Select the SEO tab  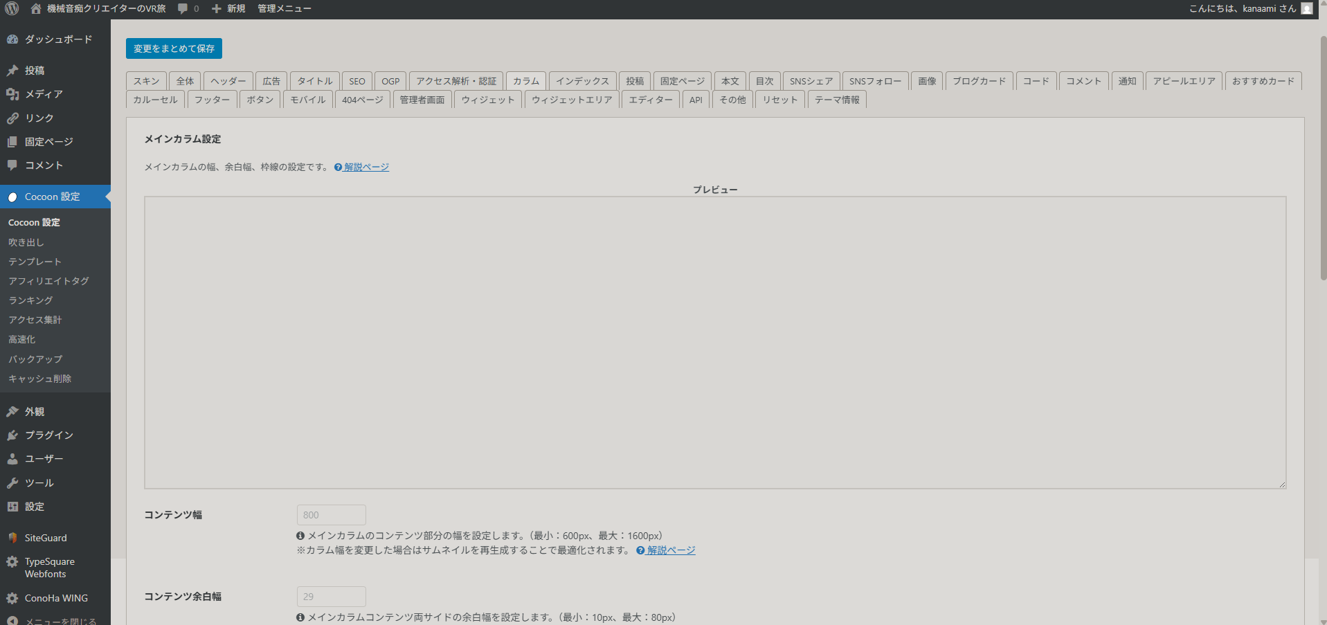(x=356, y=81)
